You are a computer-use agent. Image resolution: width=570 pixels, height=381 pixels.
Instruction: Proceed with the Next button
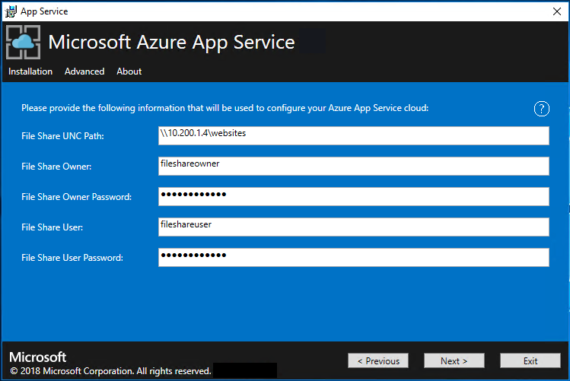point(454,360)
